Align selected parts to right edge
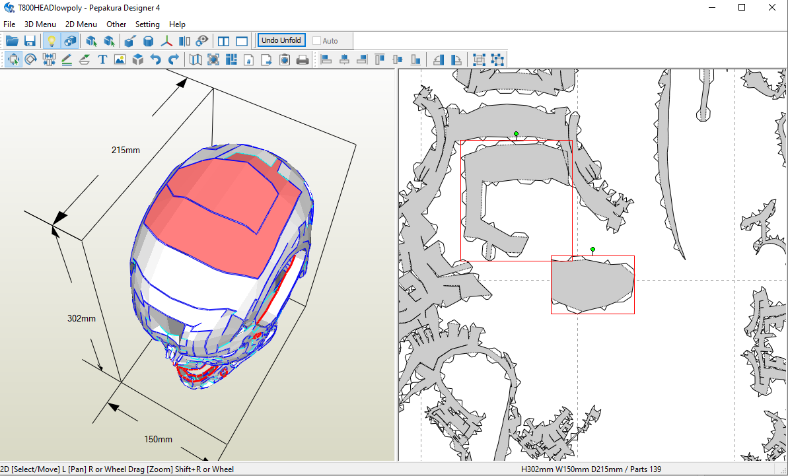 click(362, 59)
